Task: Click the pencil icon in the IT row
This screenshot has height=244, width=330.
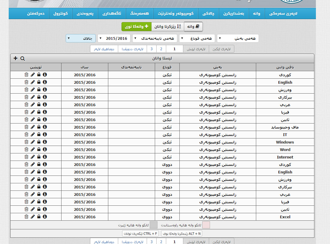Action: click(33, 135)
